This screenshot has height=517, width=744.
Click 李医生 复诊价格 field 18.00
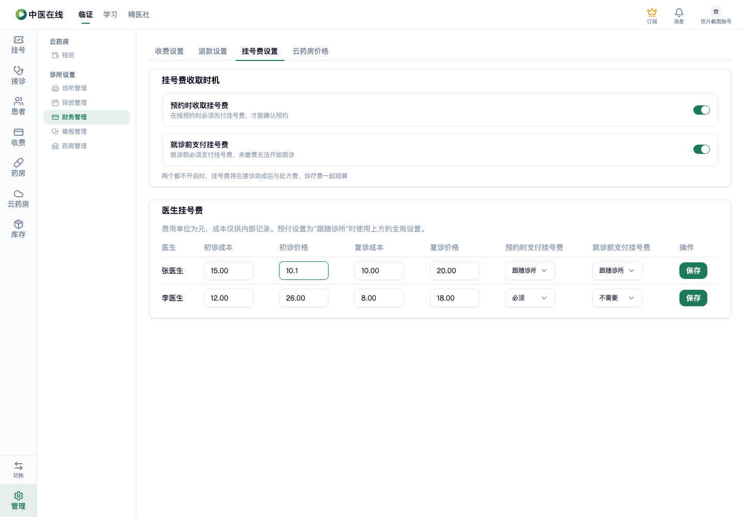point(455,298)
